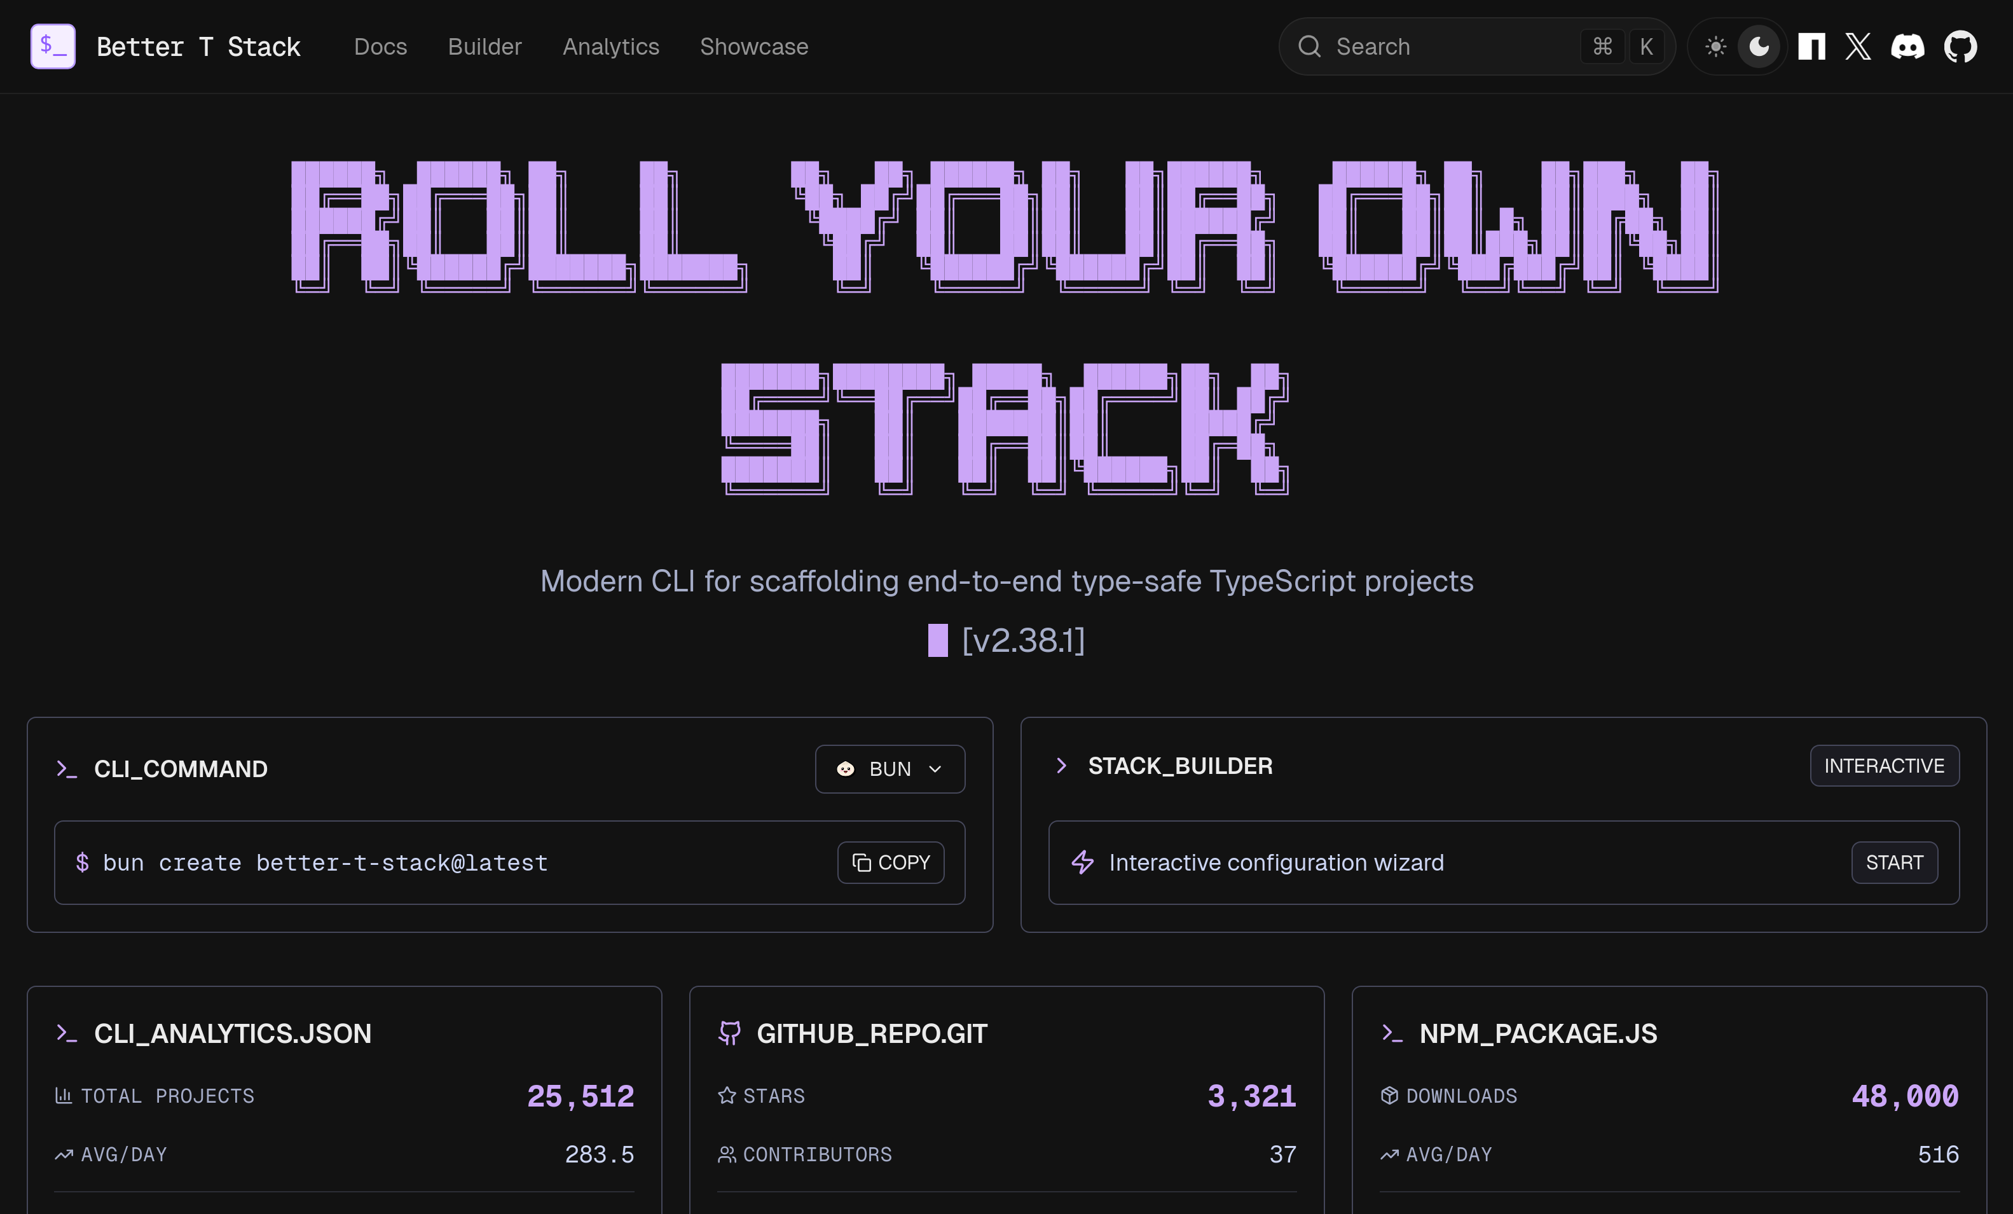Viewport: 2013px width, 1214px height.
Task: Click the lightning icon beside Interactive configuration wizard
Action: (1082, 863)
